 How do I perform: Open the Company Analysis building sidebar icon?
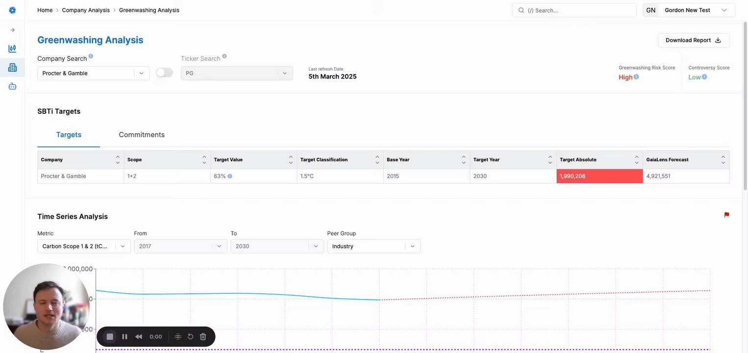coord(12,68)
